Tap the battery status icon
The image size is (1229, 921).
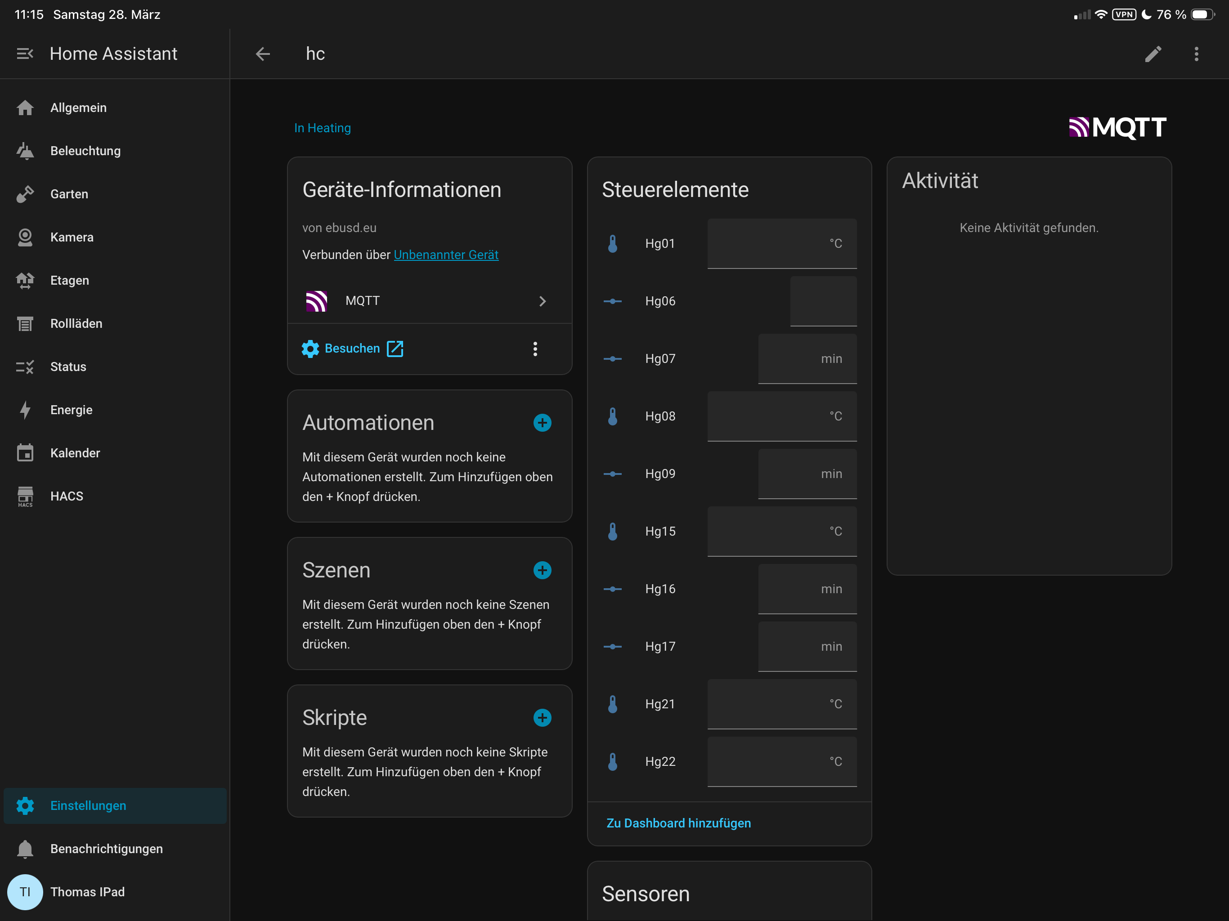pos(1203,14)
